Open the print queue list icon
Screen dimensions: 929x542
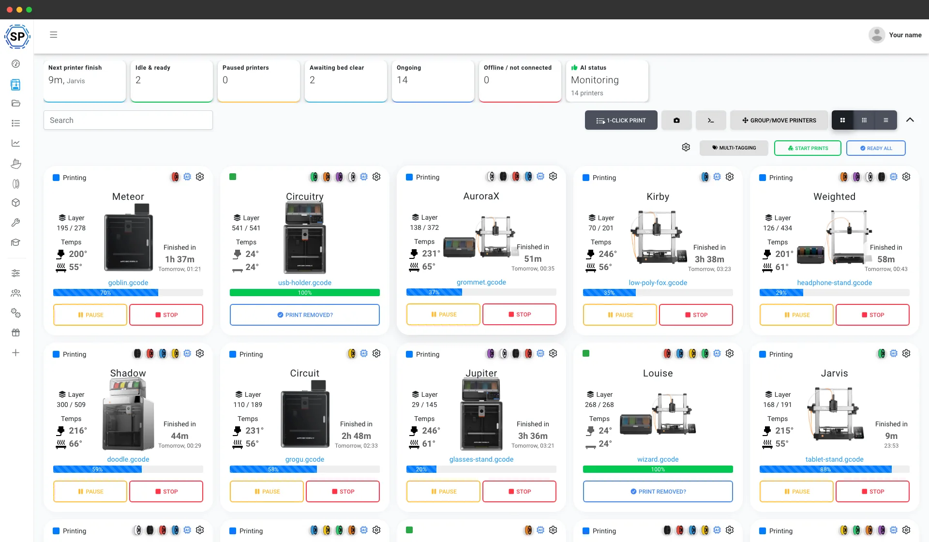coord(15,123)
